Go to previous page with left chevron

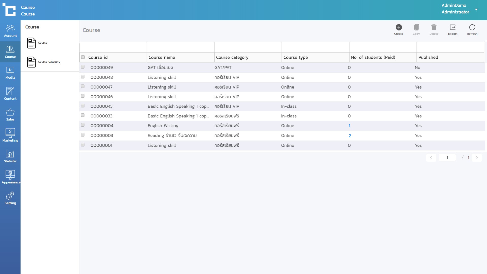431,158
